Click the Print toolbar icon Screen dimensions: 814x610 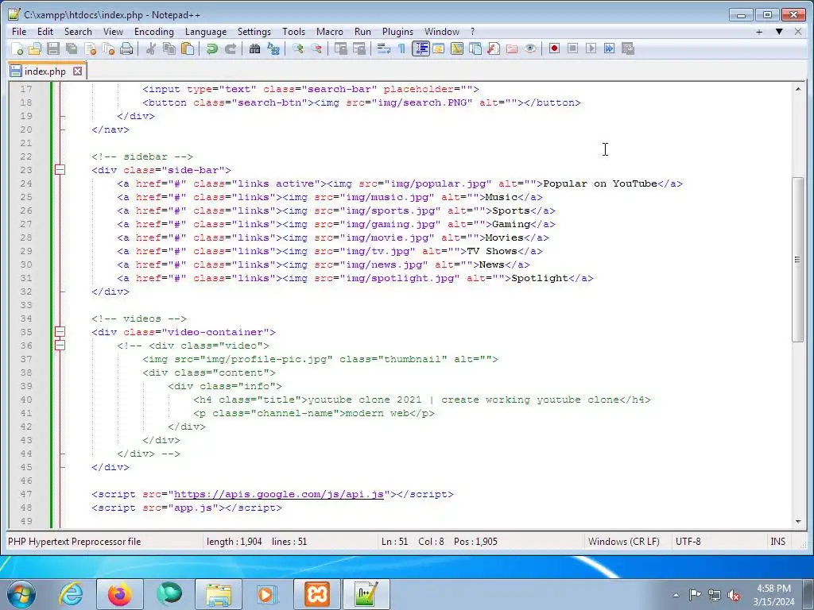point(126,48)
